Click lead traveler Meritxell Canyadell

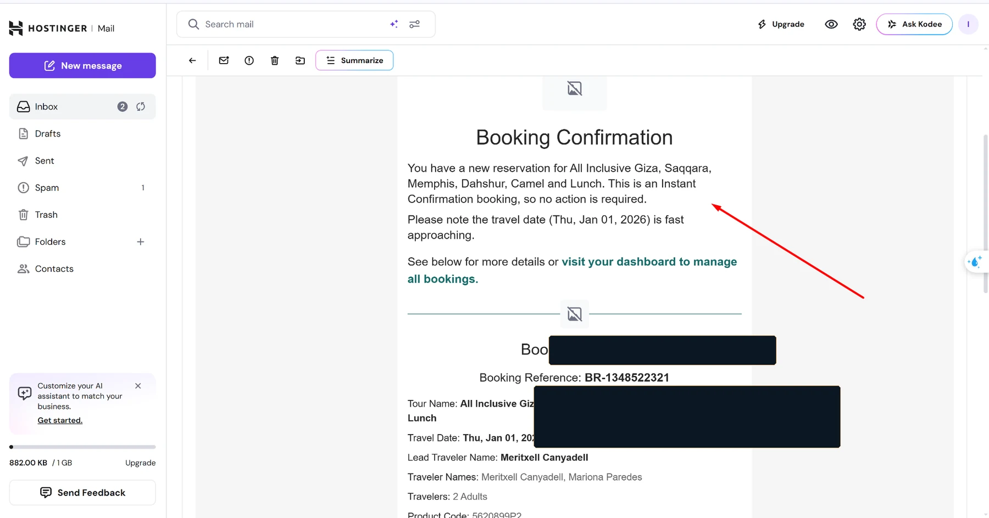544,457
